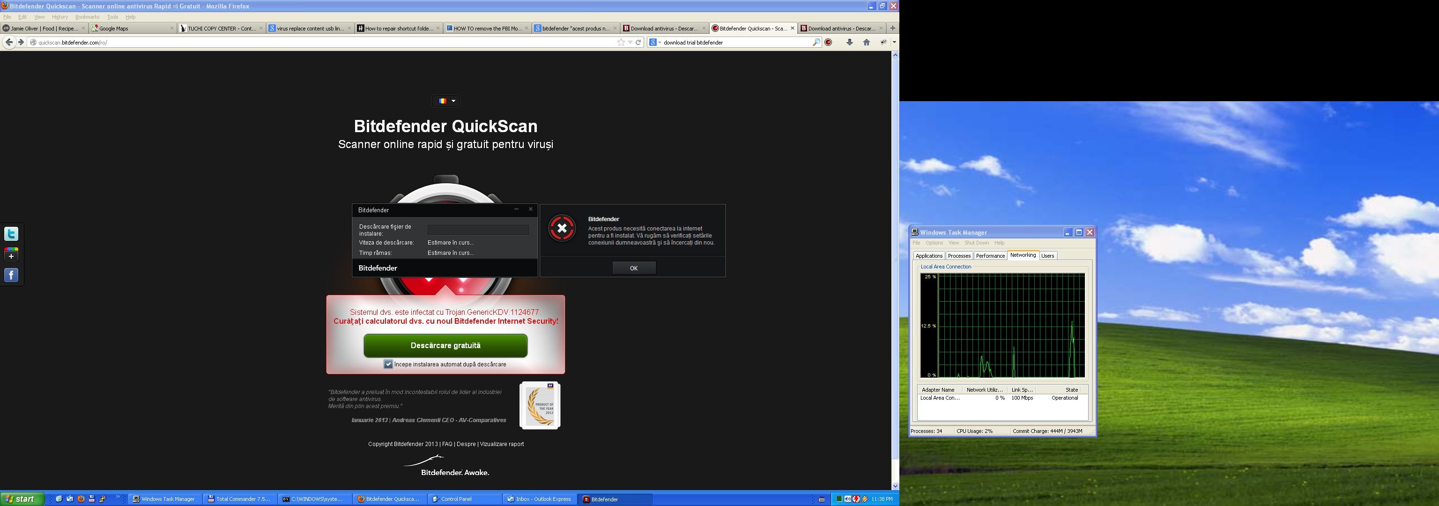Screen dimensions: 1439x506
Task: Open the Despre footer link
Action: [466, 444]
